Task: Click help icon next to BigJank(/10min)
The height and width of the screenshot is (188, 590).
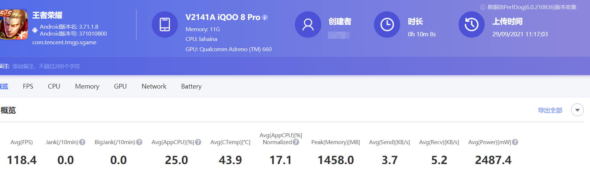Action: click(x=139, y=142)
